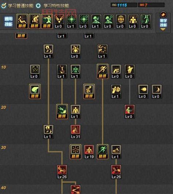This screenshot has width=173, height=194.
Task: Click the green muscular body Lv 1 skill
Action: pos(75,72)
